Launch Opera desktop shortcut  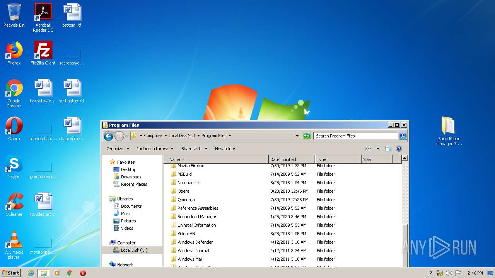point(14,129)
